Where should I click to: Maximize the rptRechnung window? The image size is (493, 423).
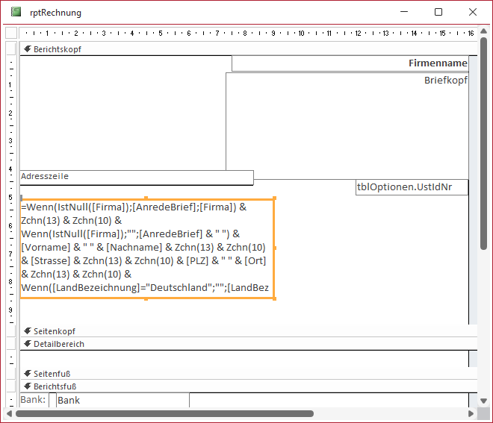point(438,12)
